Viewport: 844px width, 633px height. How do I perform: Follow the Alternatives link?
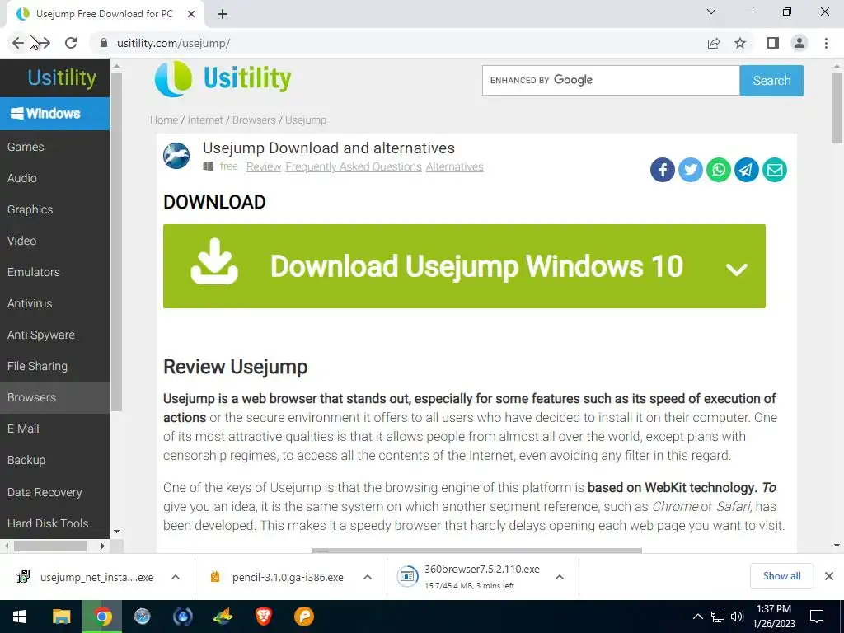455,166
